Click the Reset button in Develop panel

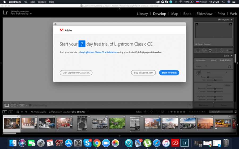pos(224,105)
